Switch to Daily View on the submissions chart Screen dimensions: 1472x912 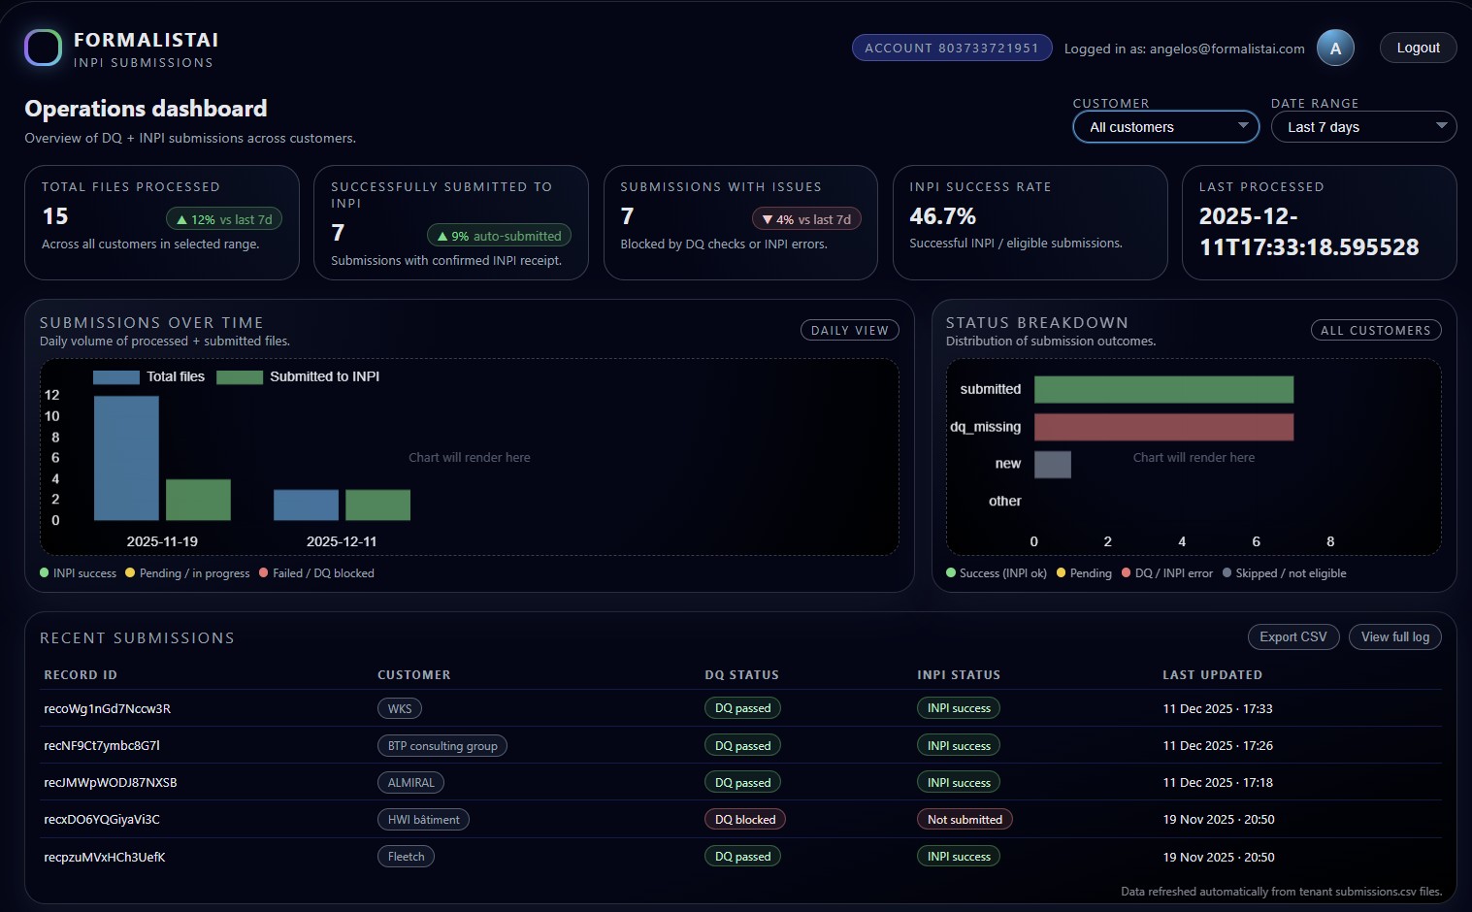[849, 330]
